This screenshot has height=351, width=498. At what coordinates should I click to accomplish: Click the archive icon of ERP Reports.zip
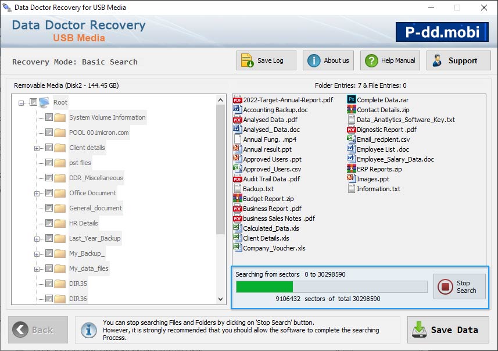351,169
